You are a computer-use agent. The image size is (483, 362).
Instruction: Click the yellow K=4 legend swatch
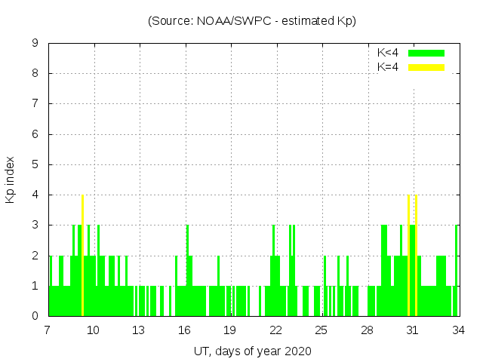(426, 67)
